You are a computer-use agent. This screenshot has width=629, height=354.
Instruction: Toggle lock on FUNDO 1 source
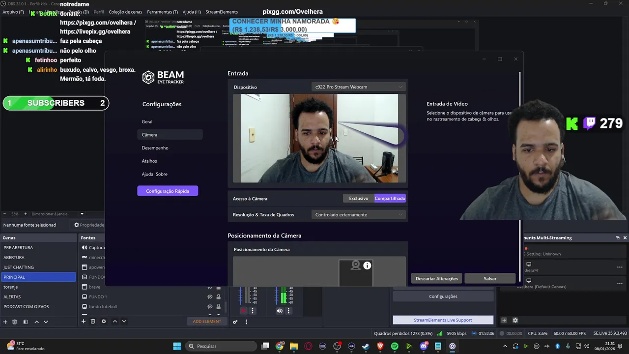pyautogui.click(x=218, y=297)
